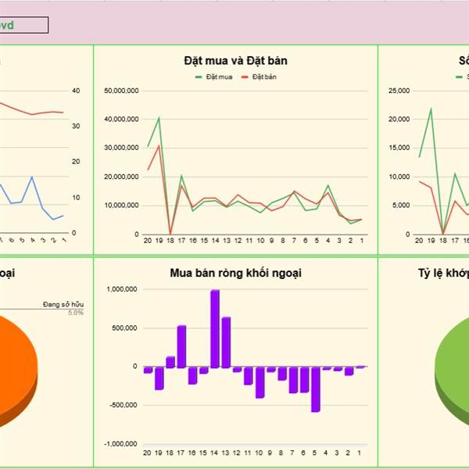
Task: Click the -1,000,000 axis label
Action: (x=120, y=444)
